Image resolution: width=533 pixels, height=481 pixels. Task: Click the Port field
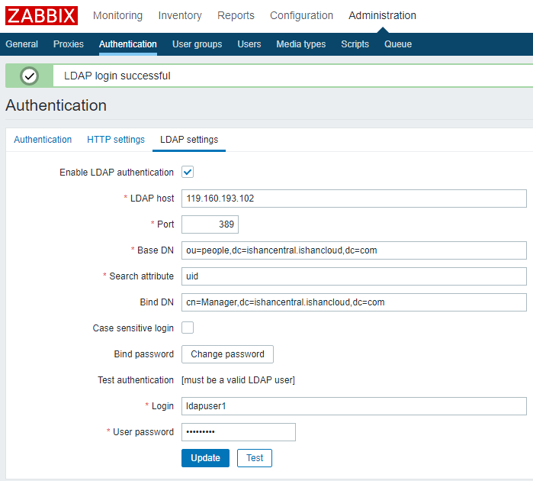210,224
